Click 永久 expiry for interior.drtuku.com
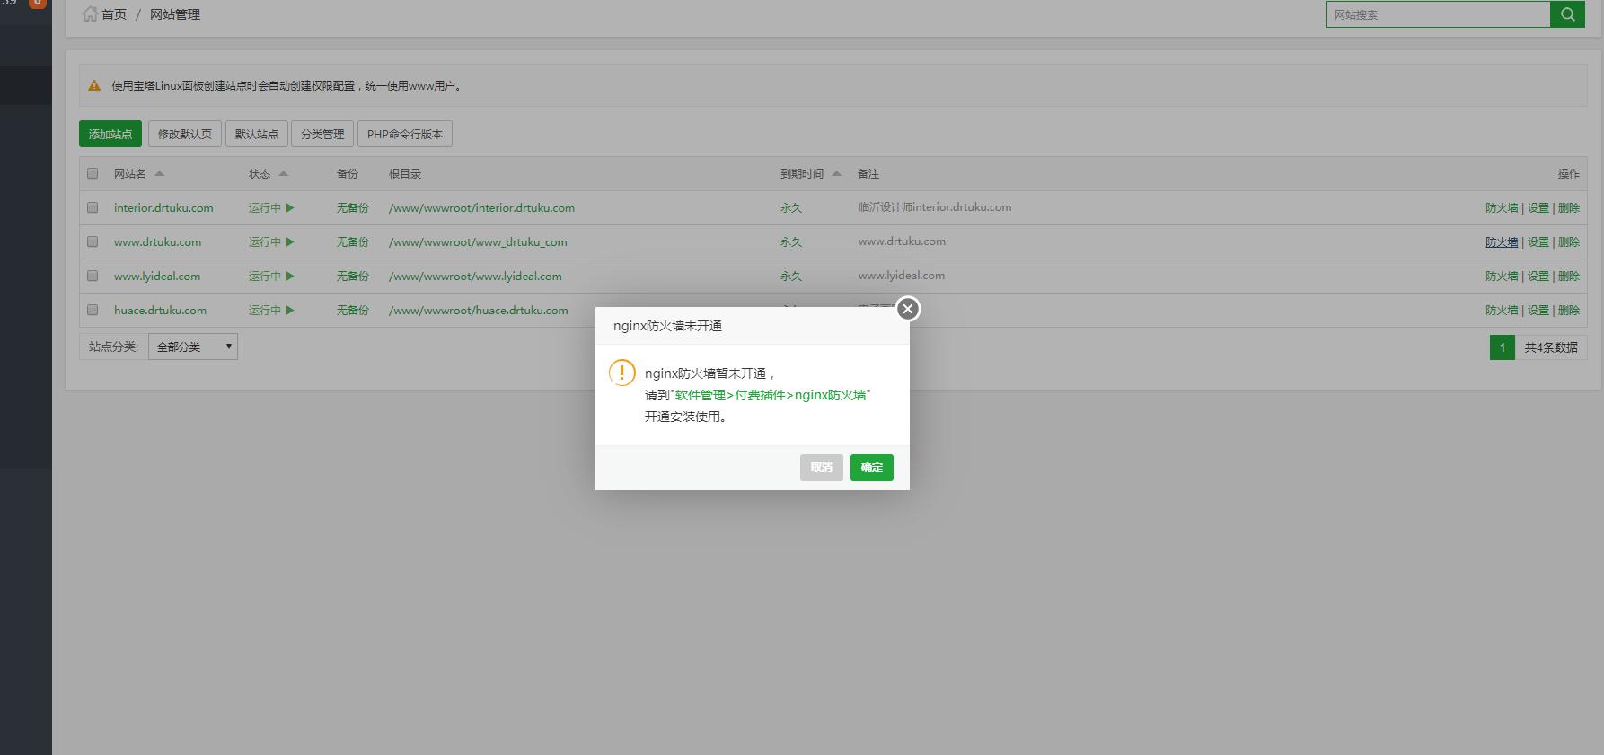The width and height of the screenshot is (1604, 755). (791, 207)
